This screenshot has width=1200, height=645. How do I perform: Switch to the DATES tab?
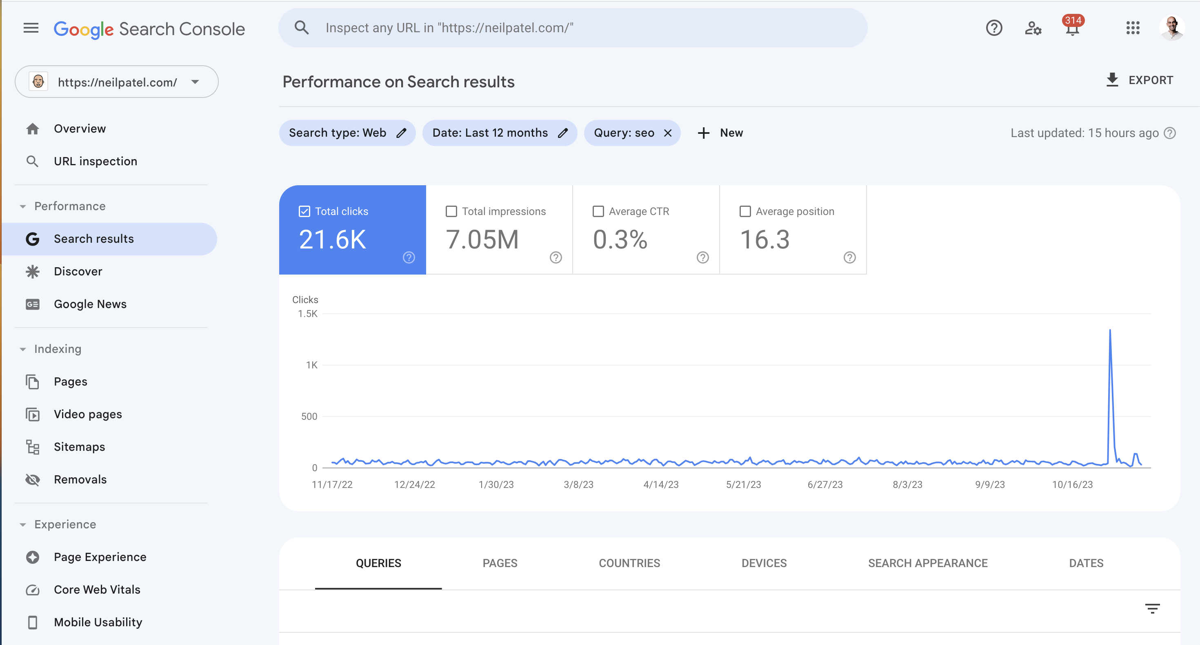point(1086,563)
